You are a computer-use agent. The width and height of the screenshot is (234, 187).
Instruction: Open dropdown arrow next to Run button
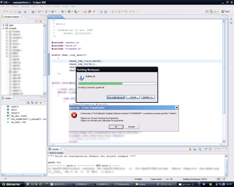click(72, 11)
